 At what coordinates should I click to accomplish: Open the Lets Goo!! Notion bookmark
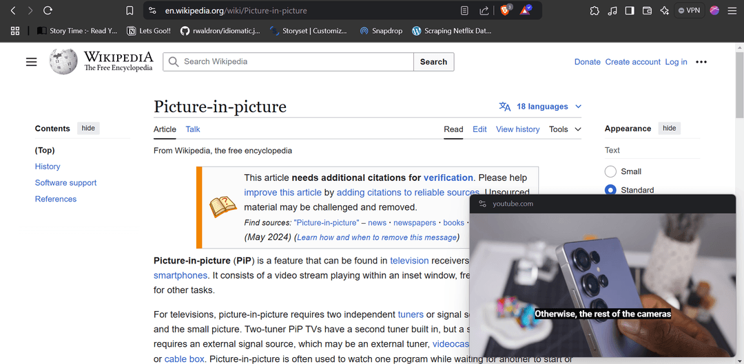149,31
